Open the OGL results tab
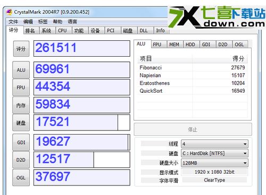This screenshot has height=195, width=266. (x=239, y=45)
